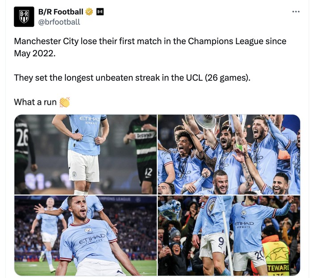Open the trophy celebration team photo

229,154
